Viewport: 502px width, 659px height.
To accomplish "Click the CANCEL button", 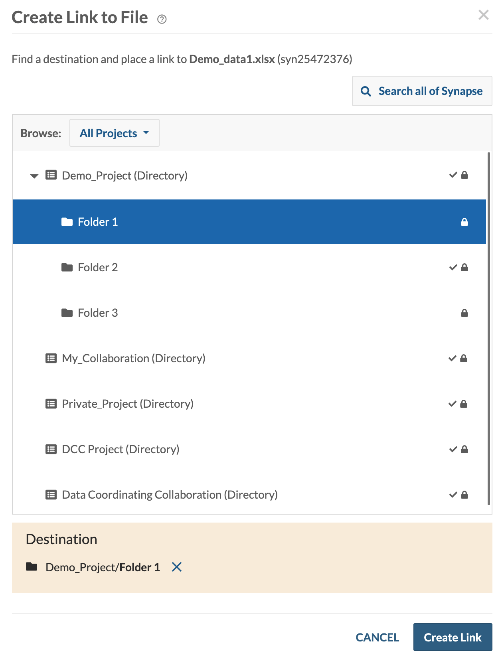I will [377, 637].
